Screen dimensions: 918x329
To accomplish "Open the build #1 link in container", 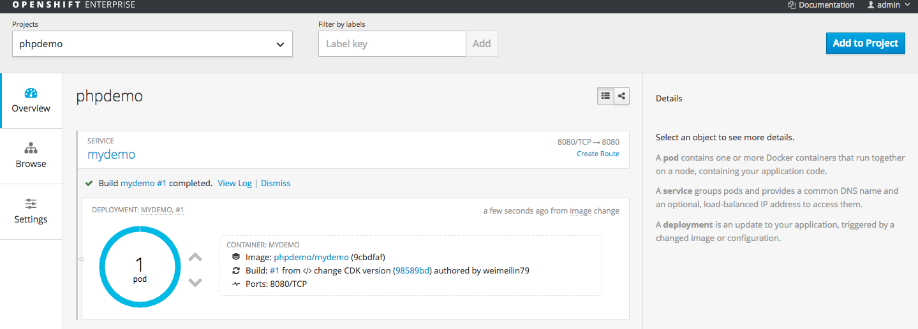I will point(274,270).
